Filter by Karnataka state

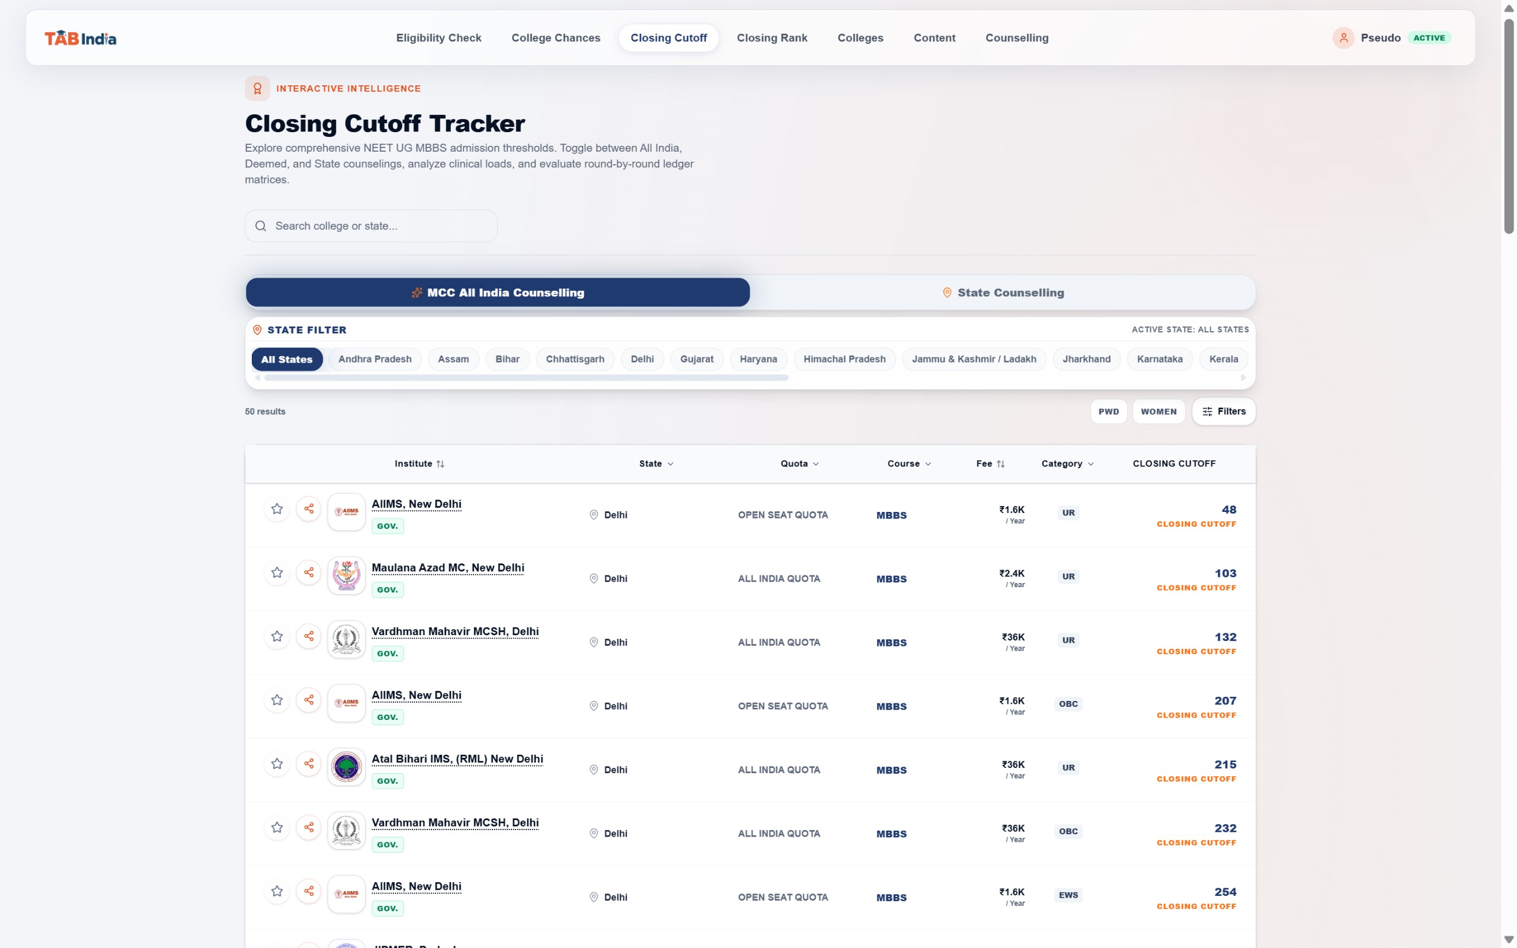click(x=1160, y=359)
